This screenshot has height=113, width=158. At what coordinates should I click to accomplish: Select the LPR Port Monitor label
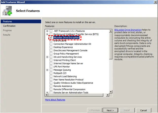(x=62, y=67)
